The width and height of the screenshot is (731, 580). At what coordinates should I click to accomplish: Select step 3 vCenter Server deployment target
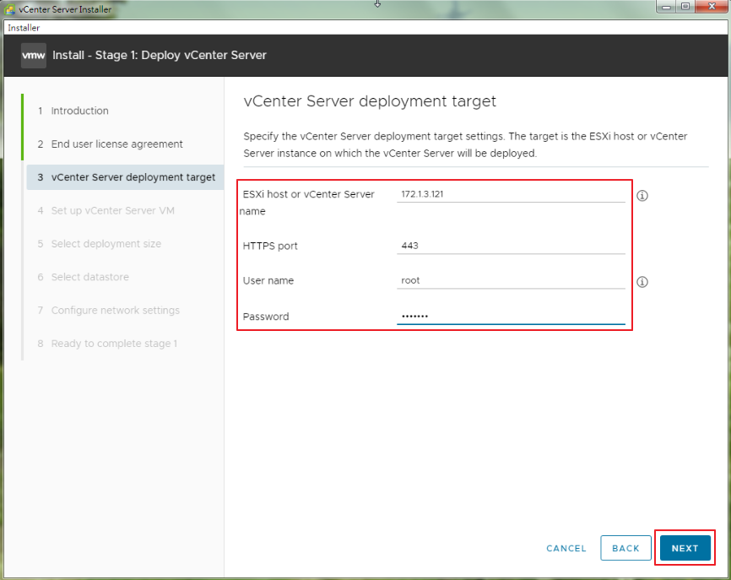click(125, 177)
